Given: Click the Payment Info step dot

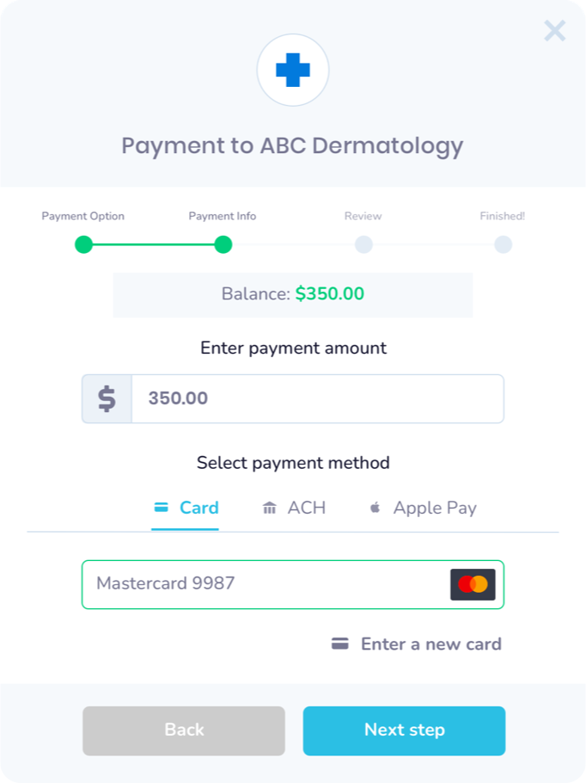Looking at the screenshot, I should [223, 244].
